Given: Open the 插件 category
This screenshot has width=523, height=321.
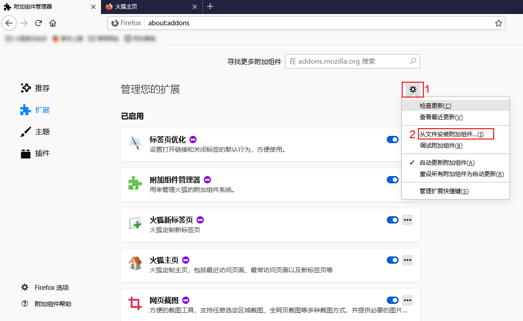Looking at the screenshot, I should pos(35,154).
